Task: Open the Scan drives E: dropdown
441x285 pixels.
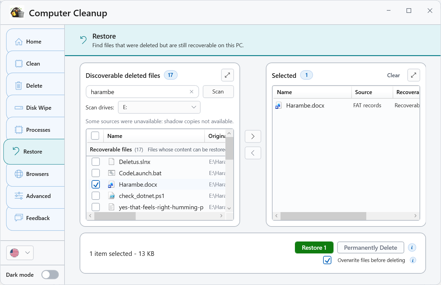Action: 159,107
